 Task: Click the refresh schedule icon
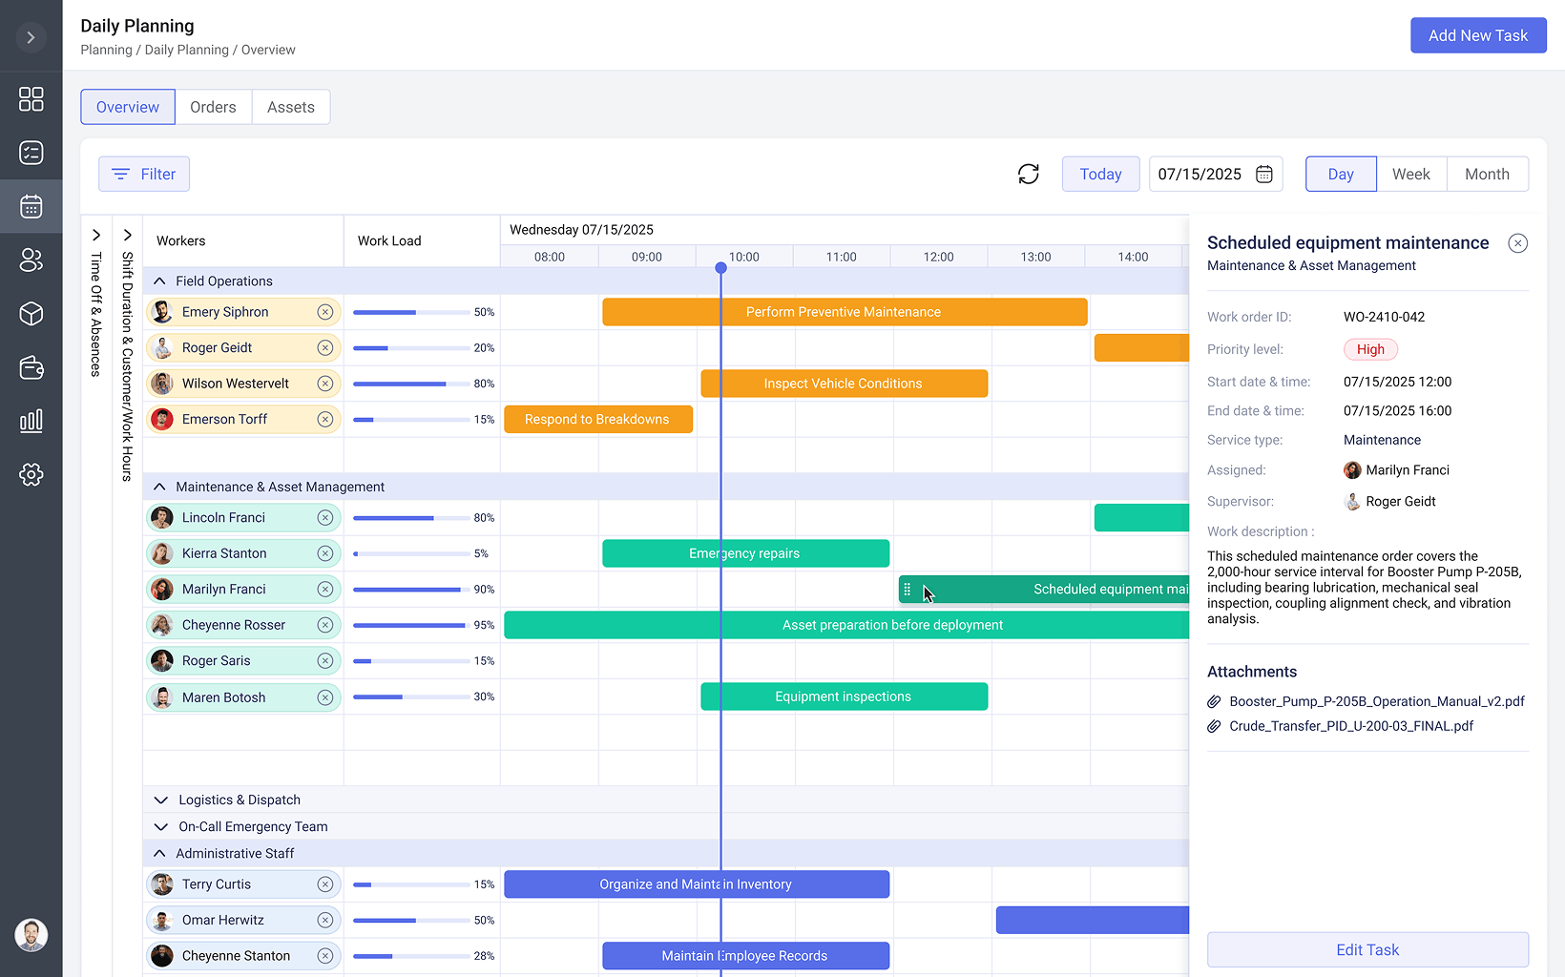[1028, 174]
